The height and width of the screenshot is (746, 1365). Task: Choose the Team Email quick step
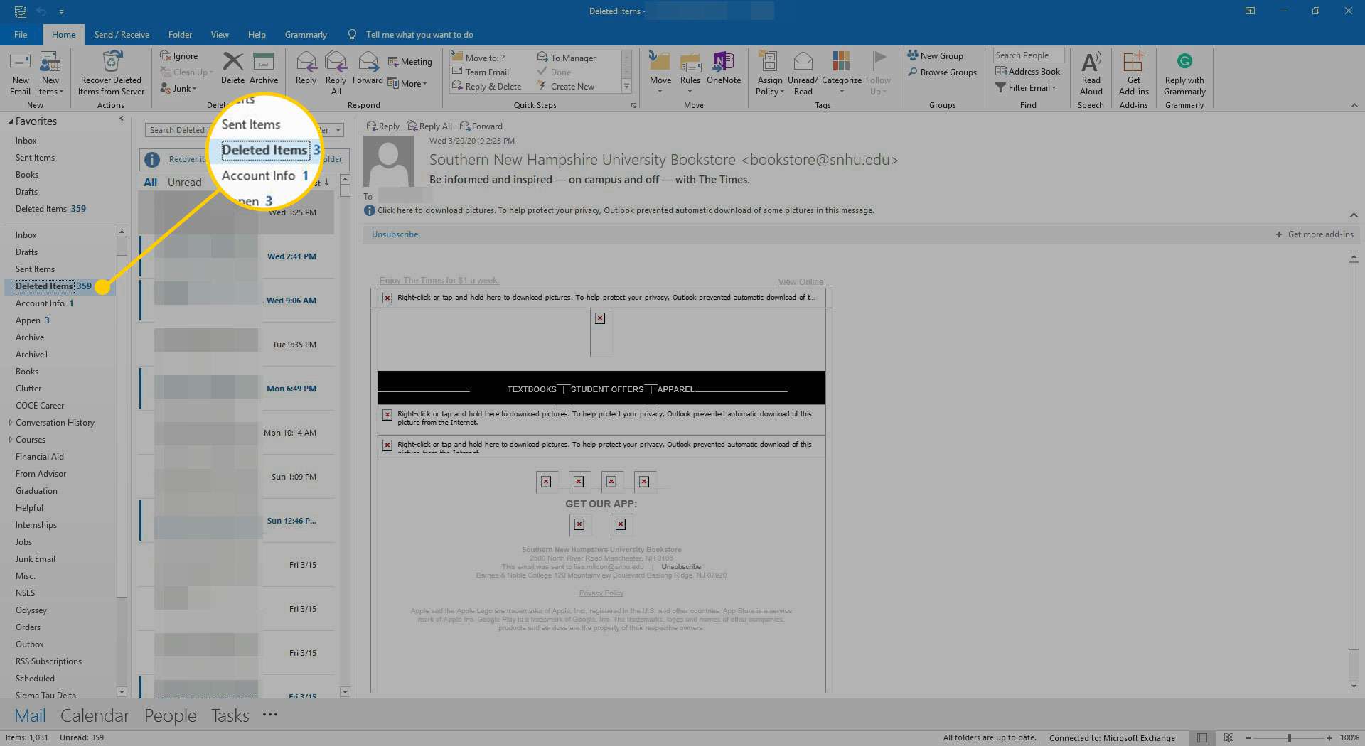[x=481, y=72]
